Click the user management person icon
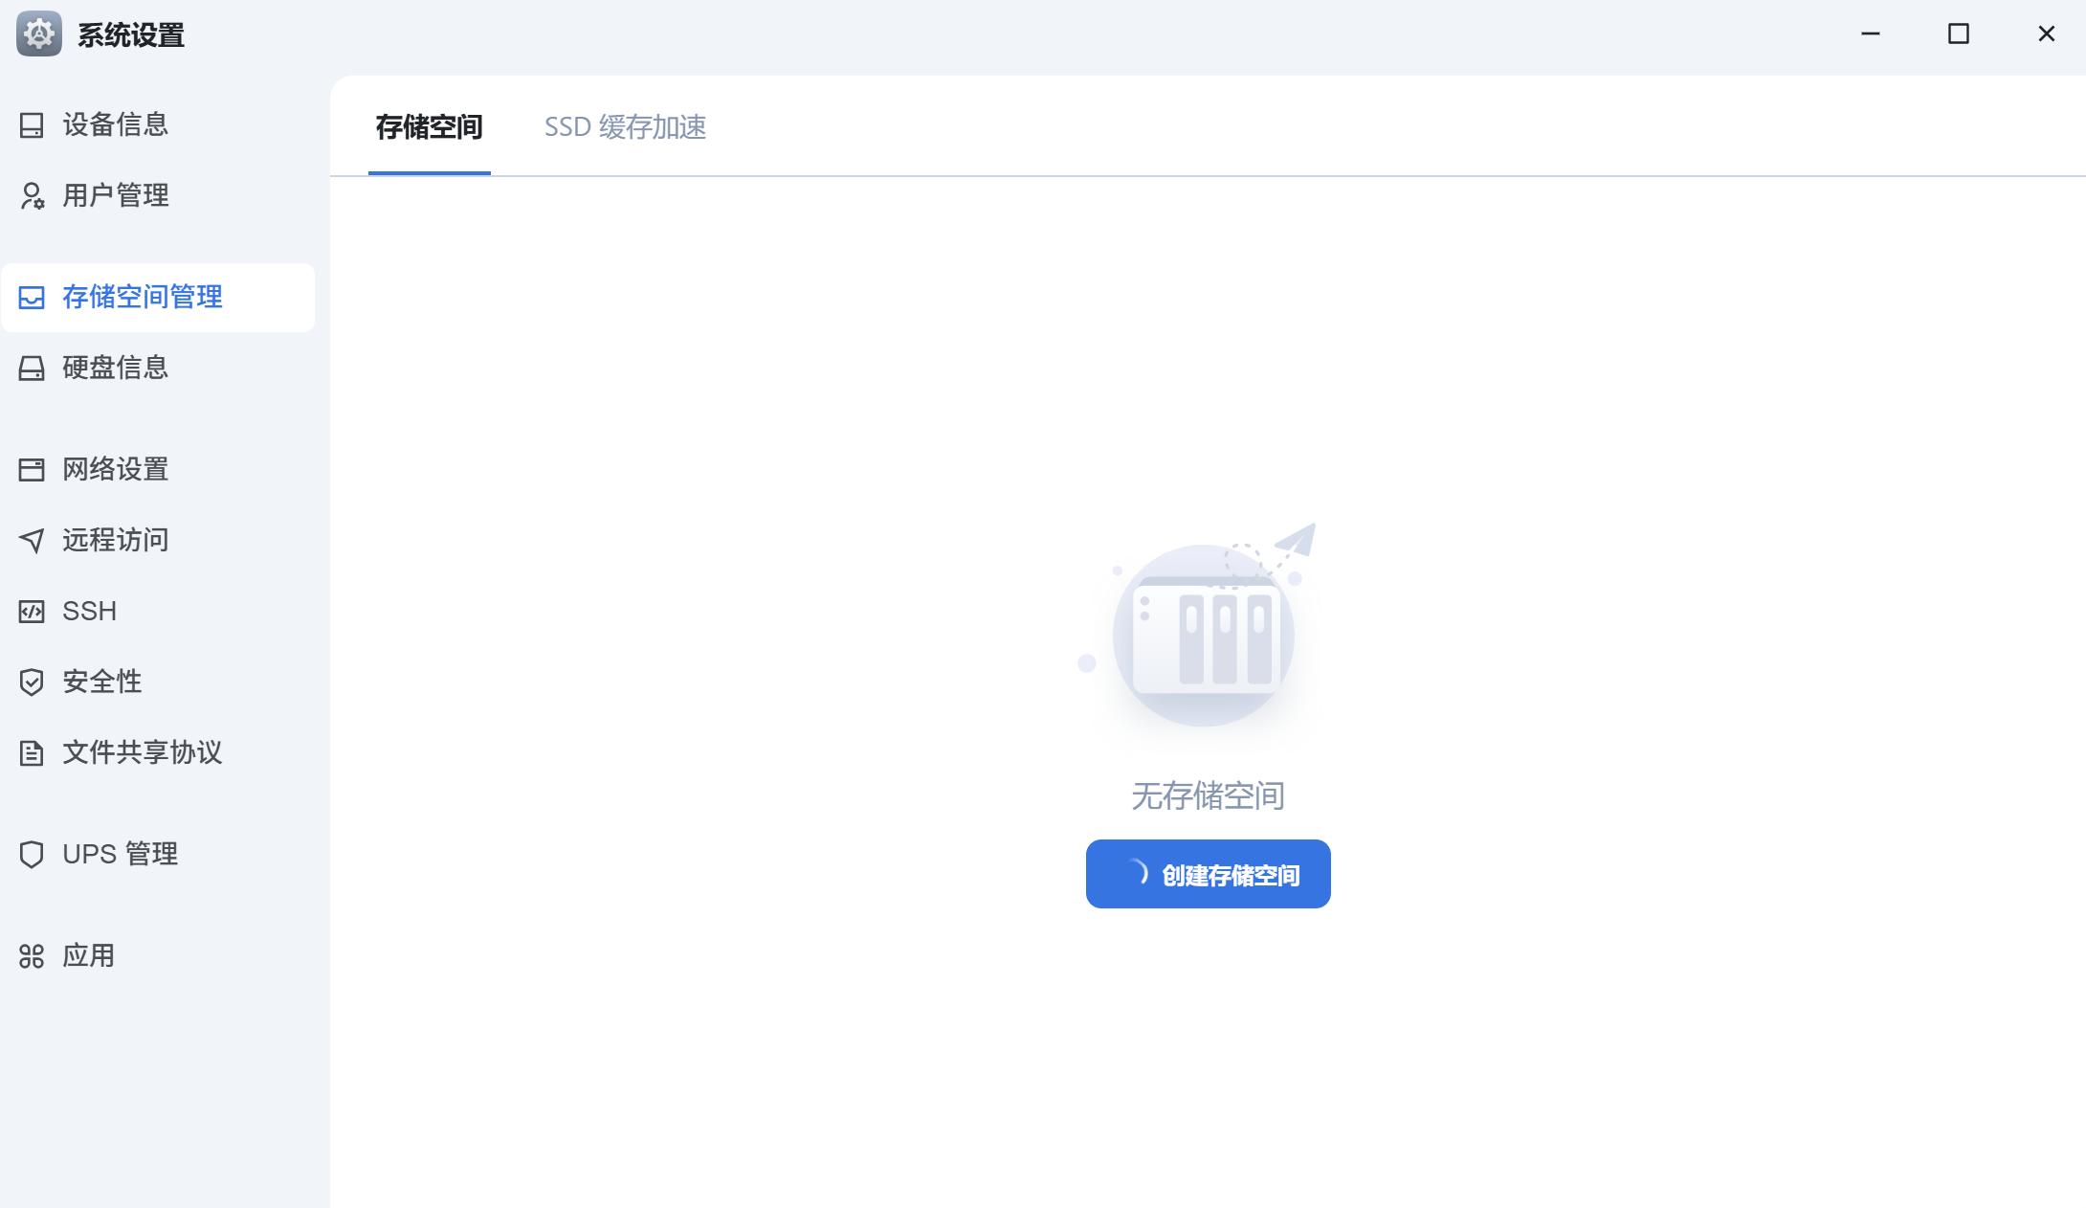The height and width of the screenshot is (1208, 2086). pos(32,196)
